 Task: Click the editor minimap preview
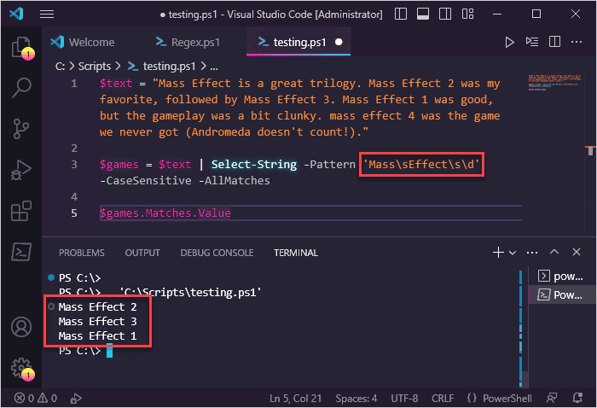coord(554,83)
